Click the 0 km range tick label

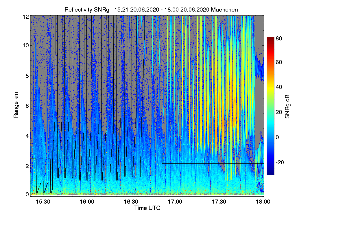pyautogui.click(x=27, y=194)
